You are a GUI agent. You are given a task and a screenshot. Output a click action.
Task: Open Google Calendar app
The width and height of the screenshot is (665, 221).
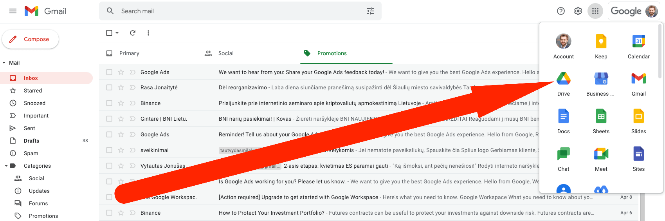point(638,47)
